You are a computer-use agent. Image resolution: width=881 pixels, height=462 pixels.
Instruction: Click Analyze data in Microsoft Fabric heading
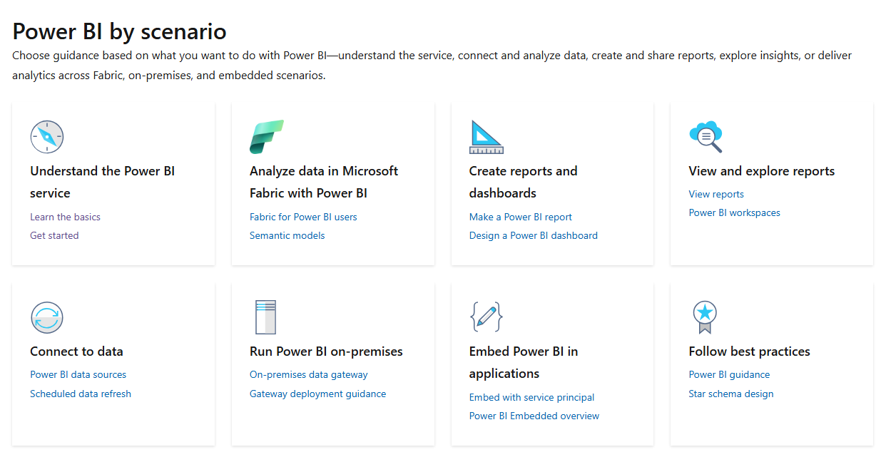point(324,182)
